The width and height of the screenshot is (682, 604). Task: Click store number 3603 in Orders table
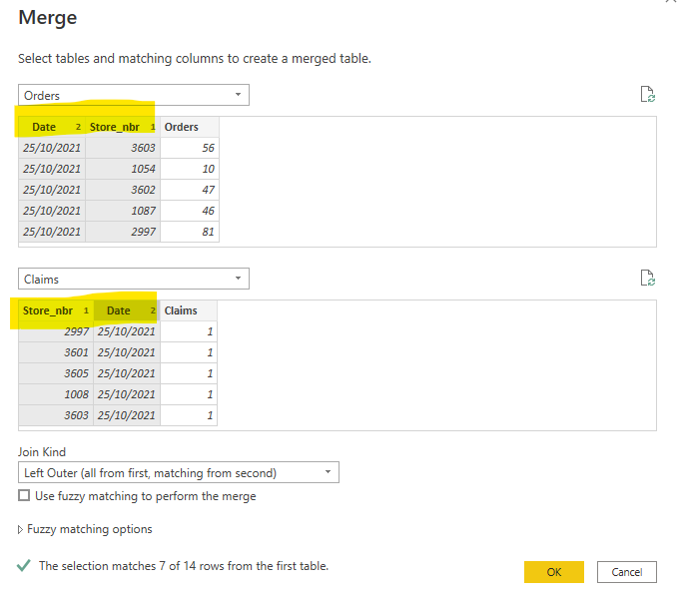[x=123, y=148]
